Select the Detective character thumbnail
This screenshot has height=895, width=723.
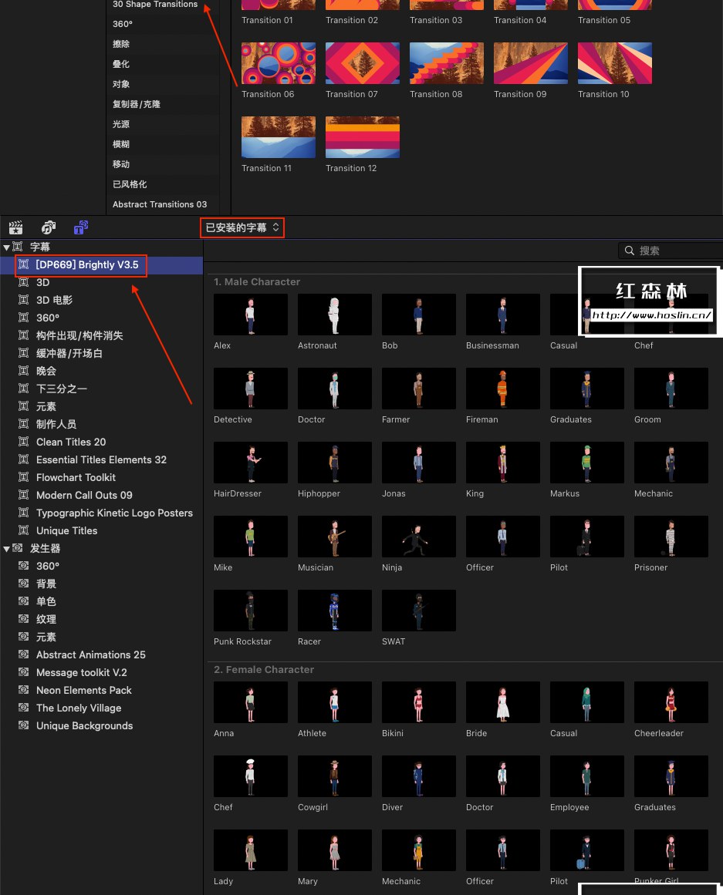(250, 389)
